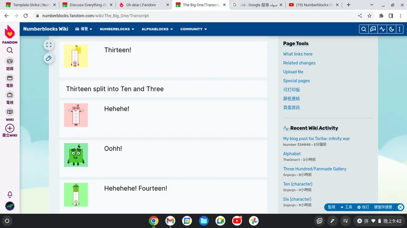Image resolution: width=407 pixels, height=228 pixels.
Task: Switch to Numberblocks YouTube tab
Action: point(314,5)
